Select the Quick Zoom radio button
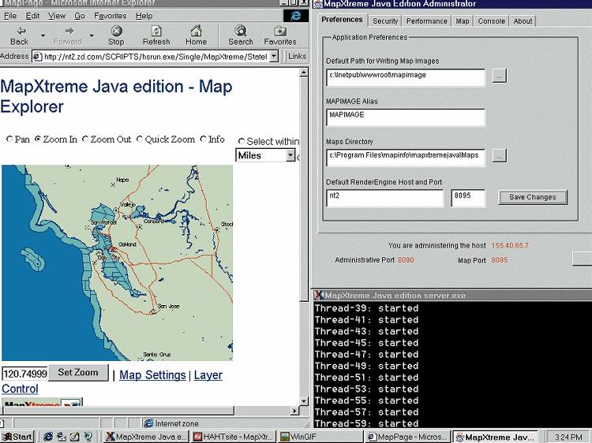Image resolution: width=592 pixels, height=443 pixels. 140,139
